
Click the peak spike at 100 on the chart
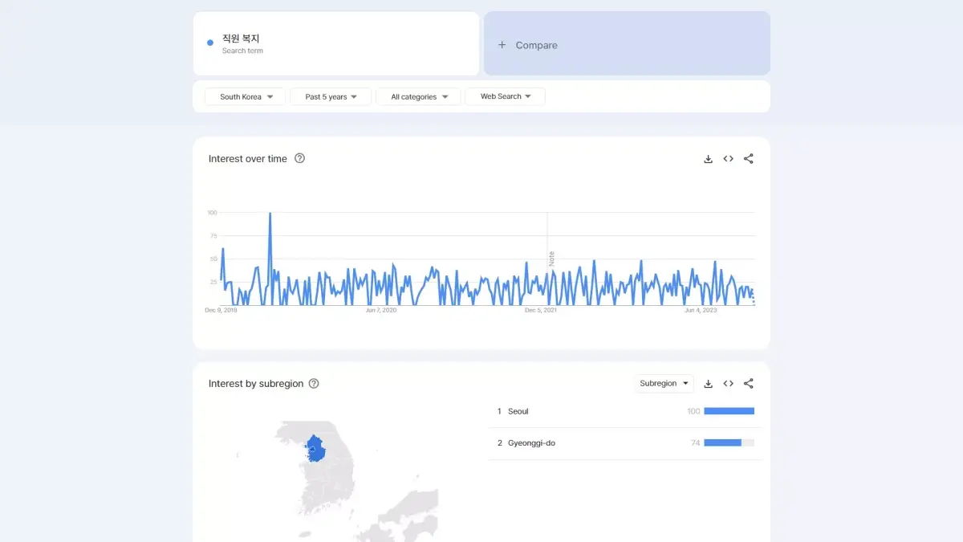270,214
